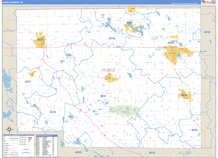
Task: Click the large NOBLE county name label
Action: click(x=109, y=69)
